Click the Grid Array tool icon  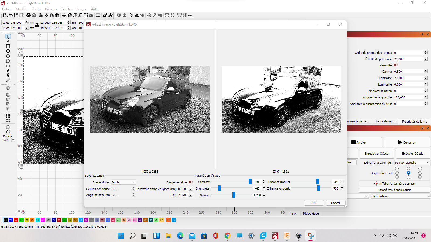click(x=8, y=116)
